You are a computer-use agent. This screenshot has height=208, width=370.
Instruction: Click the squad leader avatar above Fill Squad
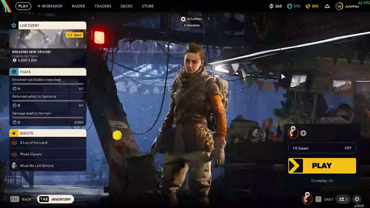coord(293,133)
